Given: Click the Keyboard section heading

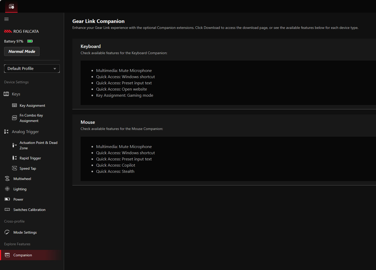Looking at the screenshot, I should (90, 46).
